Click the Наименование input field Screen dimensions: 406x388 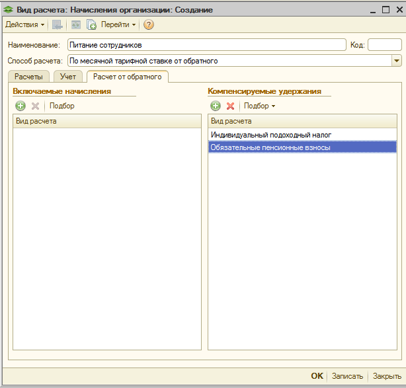206,45
